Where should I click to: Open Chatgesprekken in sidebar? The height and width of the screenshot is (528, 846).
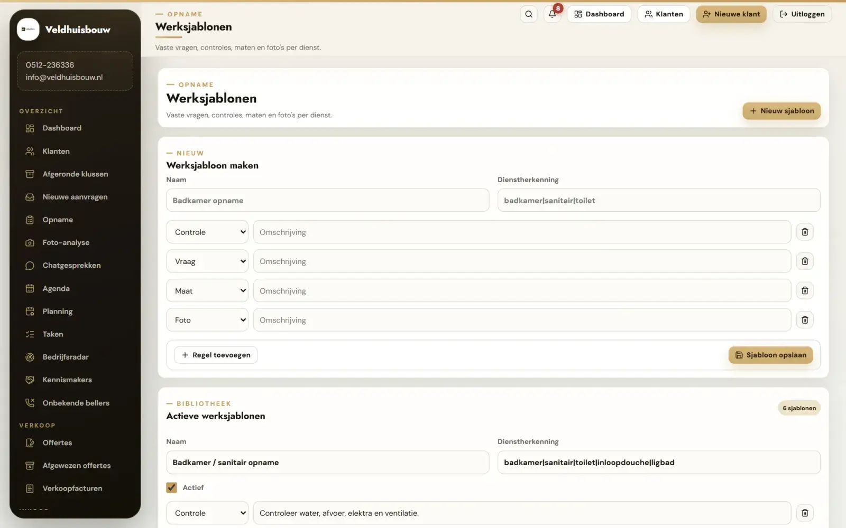click(x=75, y=266)
